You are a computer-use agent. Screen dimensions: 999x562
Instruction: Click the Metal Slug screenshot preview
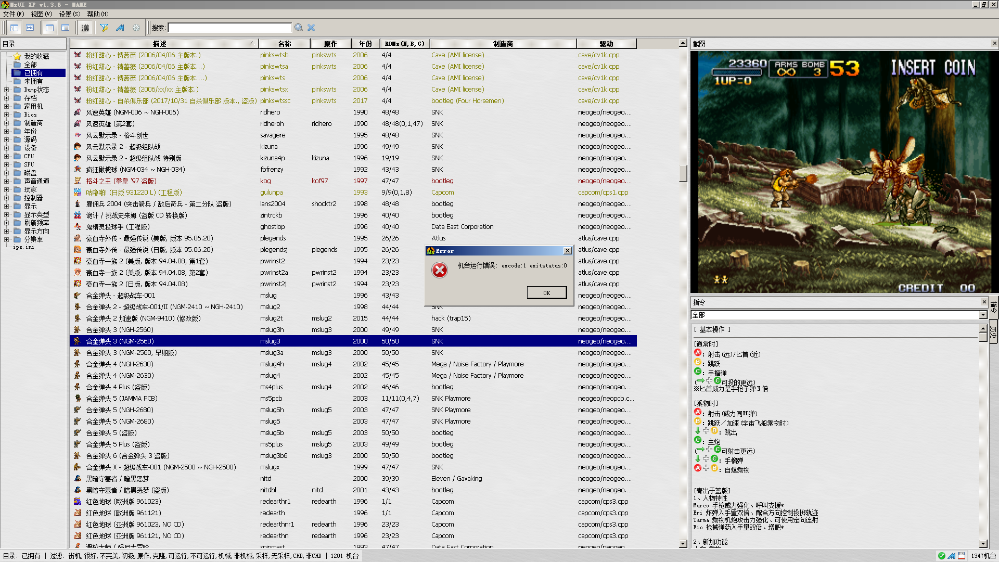coord(844,172)
